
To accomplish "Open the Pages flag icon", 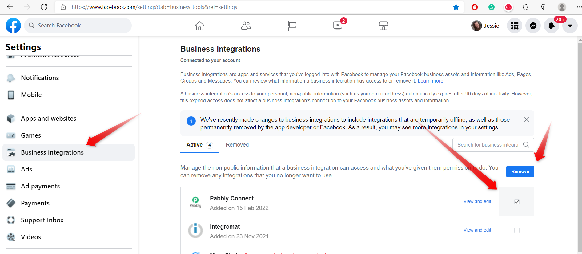I will pyautogui.click(x=291, y=26).
